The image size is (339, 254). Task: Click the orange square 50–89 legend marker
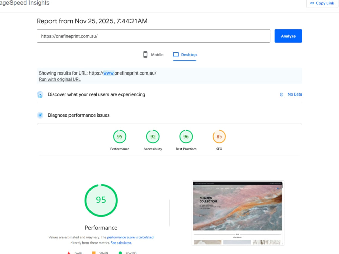pyautogui.click(x=94, y=253)
